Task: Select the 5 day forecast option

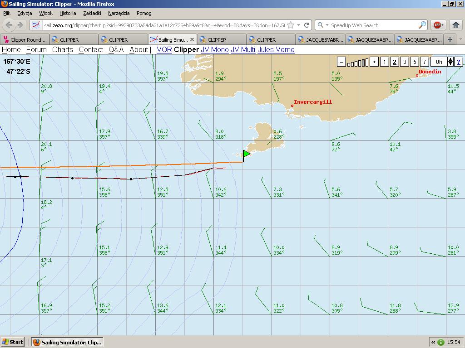Action: coord(414,62)
